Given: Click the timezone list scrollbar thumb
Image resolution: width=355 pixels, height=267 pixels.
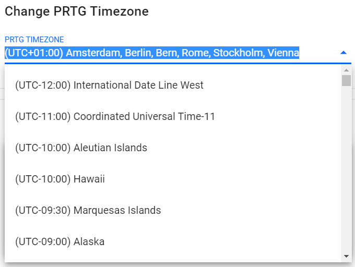Looking at the screenshot, I should [x=346, y=80].
